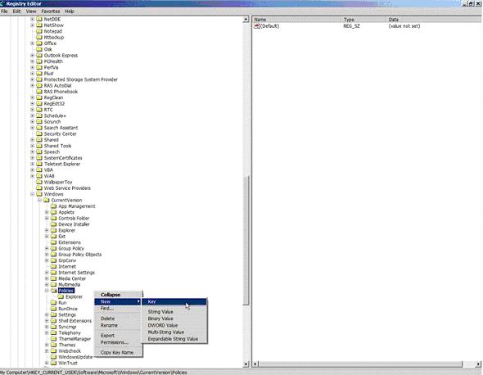
Task: Choose Key in the New submenu
Action: (174, 301)
